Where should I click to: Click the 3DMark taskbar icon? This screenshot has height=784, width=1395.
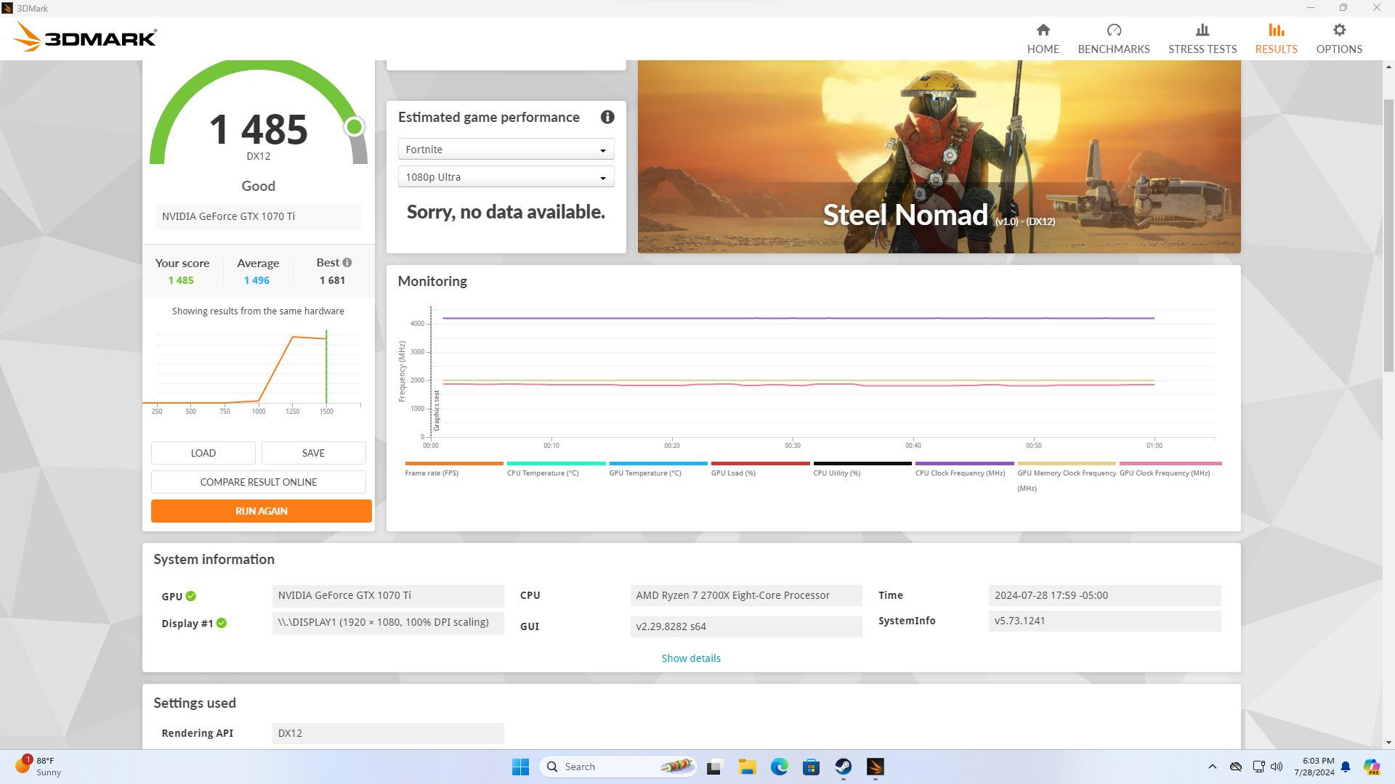click(x=875, y=767)
